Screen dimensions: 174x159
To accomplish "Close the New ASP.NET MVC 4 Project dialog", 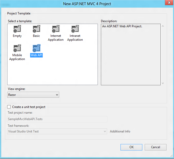I will [169, 3].
